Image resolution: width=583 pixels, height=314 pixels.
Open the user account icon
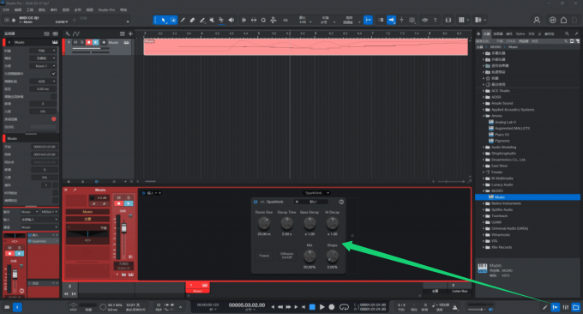(x=537, y=20)
